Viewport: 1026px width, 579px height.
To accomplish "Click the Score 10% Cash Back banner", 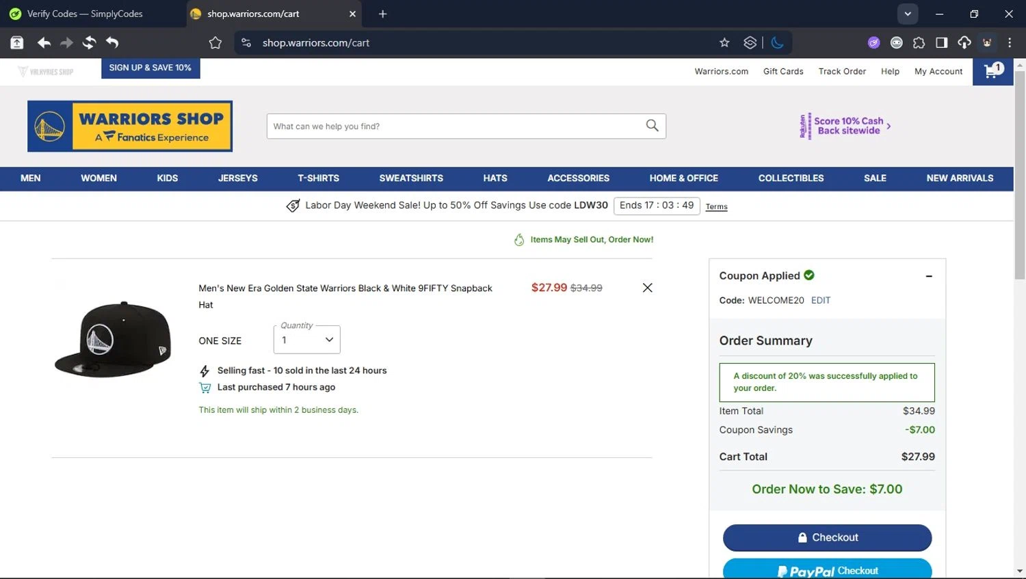I will 845,126.
